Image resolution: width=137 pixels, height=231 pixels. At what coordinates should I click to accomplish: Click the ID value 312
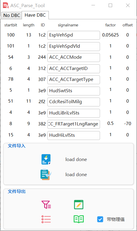pos(42,68)
